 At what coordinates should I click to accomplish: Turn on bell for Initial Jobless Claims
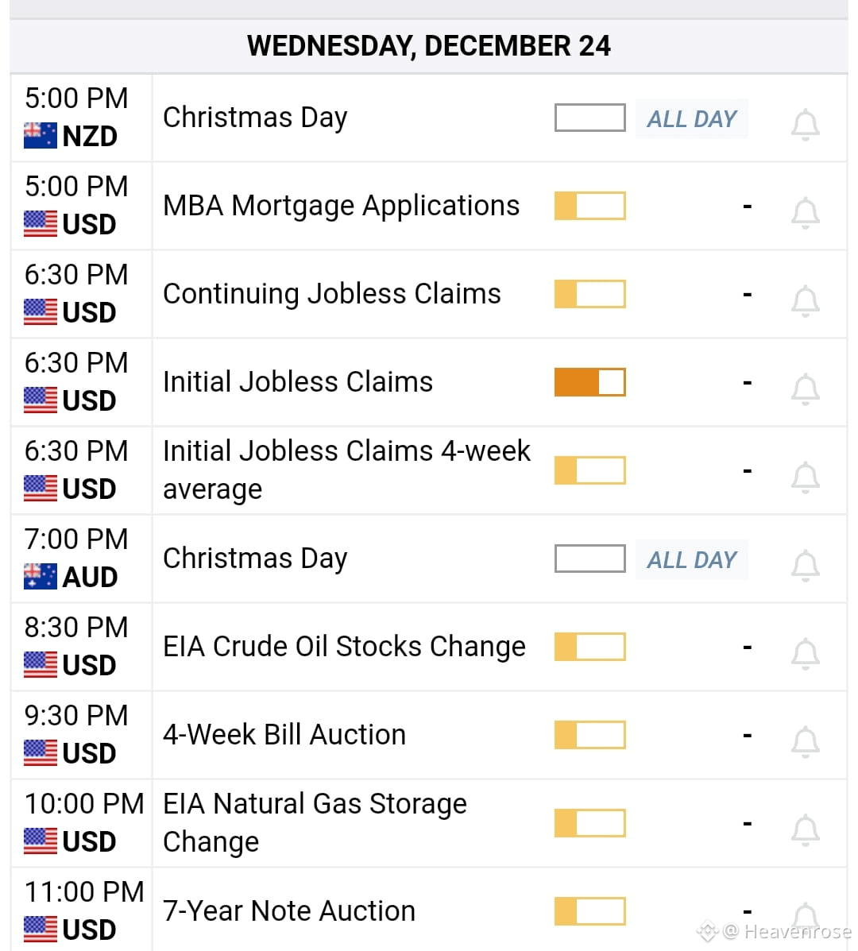tap(806, 389)
